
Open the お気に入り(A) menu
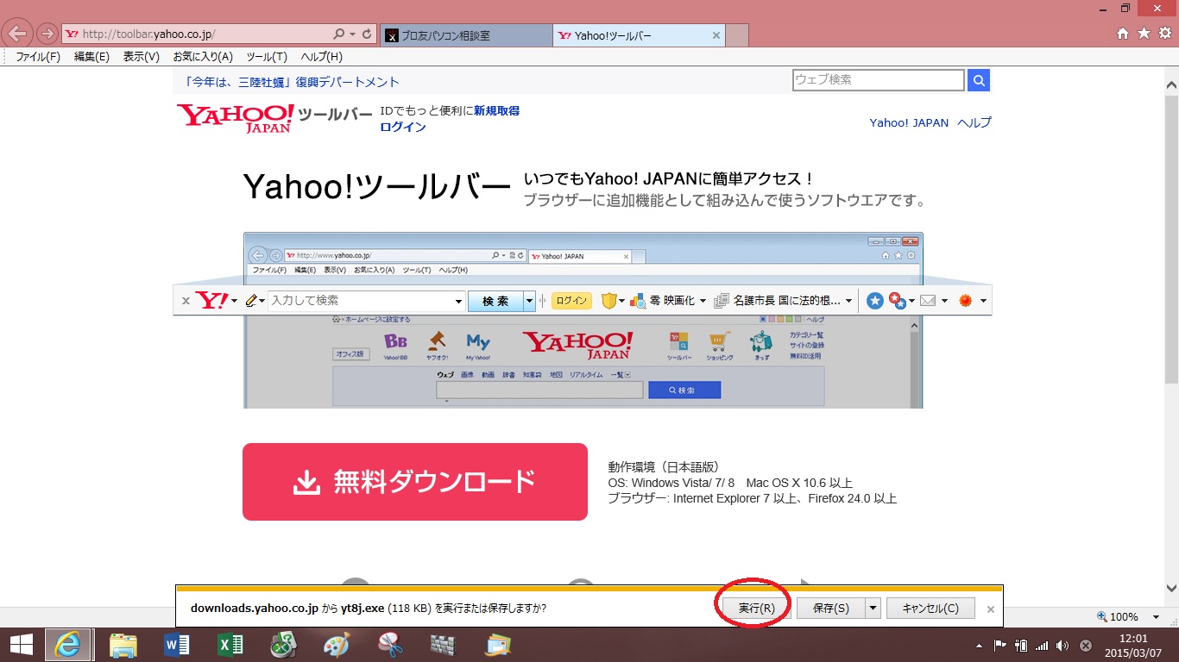[203, 57]
